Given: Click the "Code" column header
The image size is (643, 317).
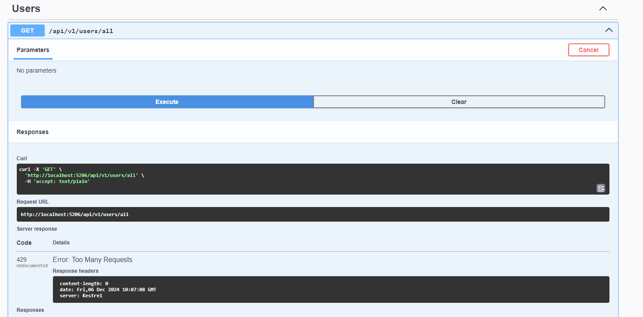Looking at the screenshot, I should [24, 243].
